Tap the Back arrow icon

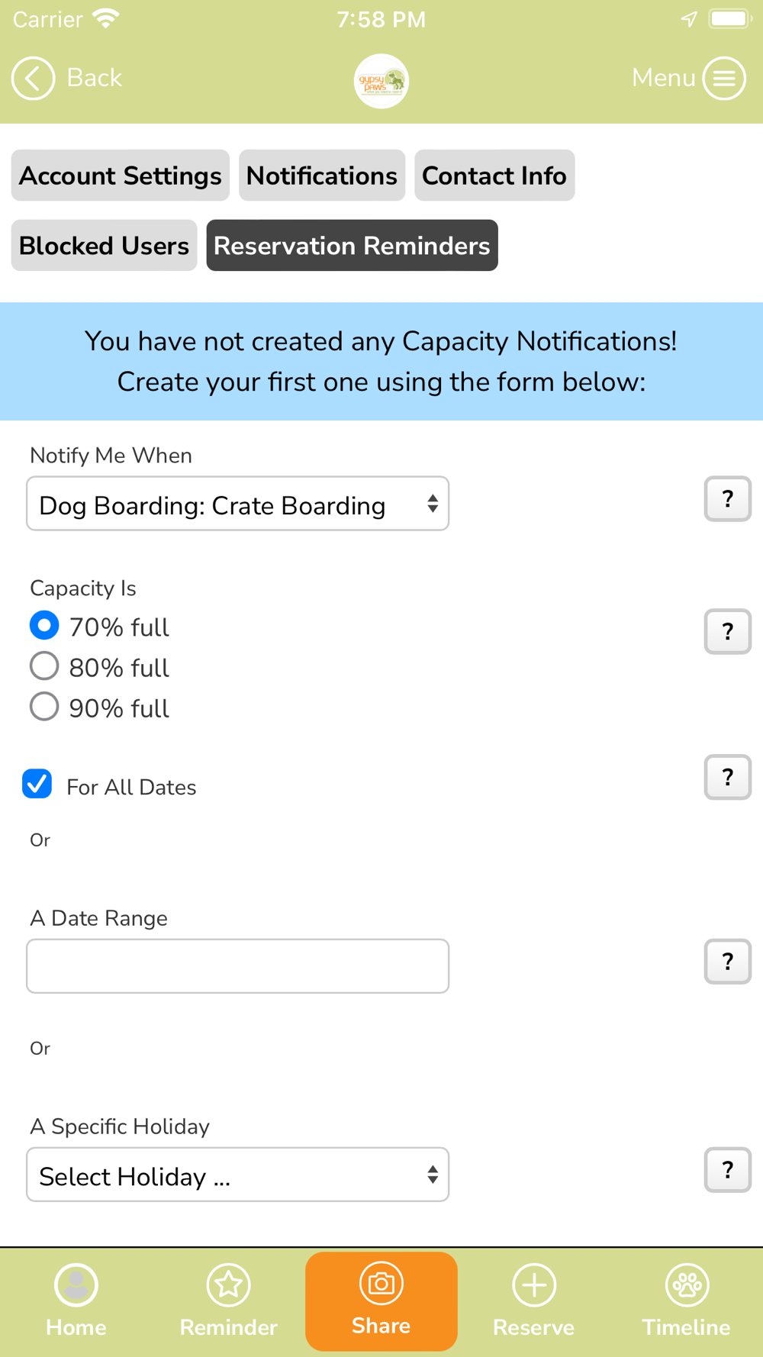[x=33, y=78]
